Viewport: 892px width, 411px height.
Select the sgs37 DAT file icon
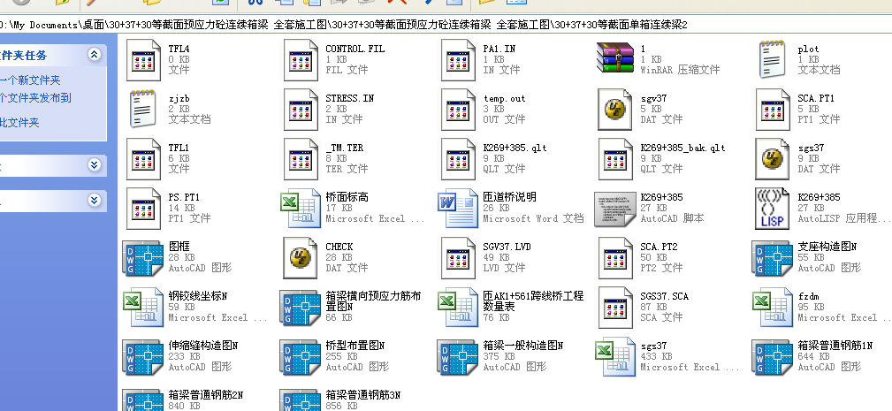tap(774, 159)
